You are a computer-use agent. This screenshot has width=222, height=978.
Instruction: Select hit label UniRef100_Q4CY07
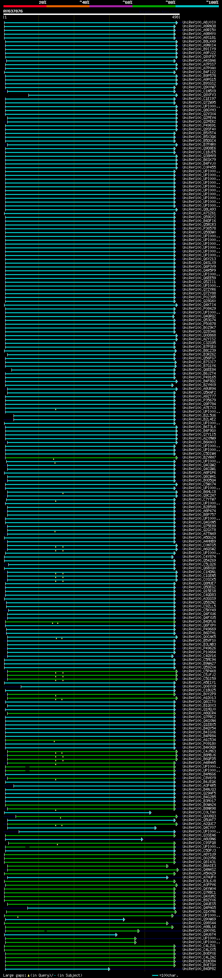click(199, 828)
